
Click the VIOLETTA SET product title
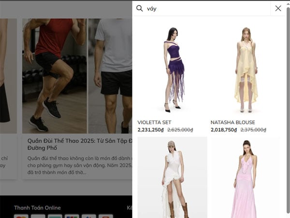point(155,123)
